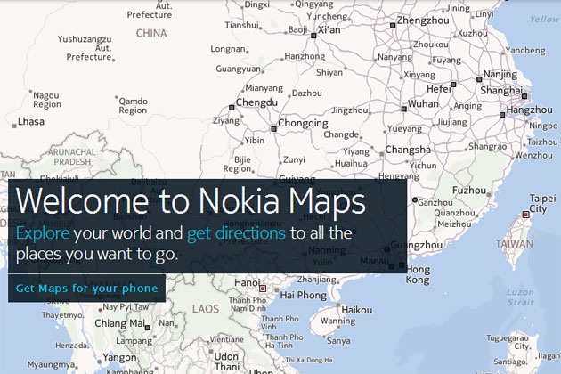Follow the get directions link

click(236, 233)
